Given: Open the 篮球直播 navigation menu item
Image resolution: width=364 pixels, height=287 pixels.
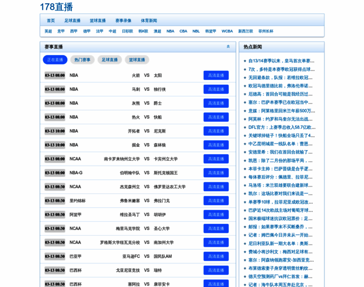Looking at the screenshot, I should click(x=98, y=21).
